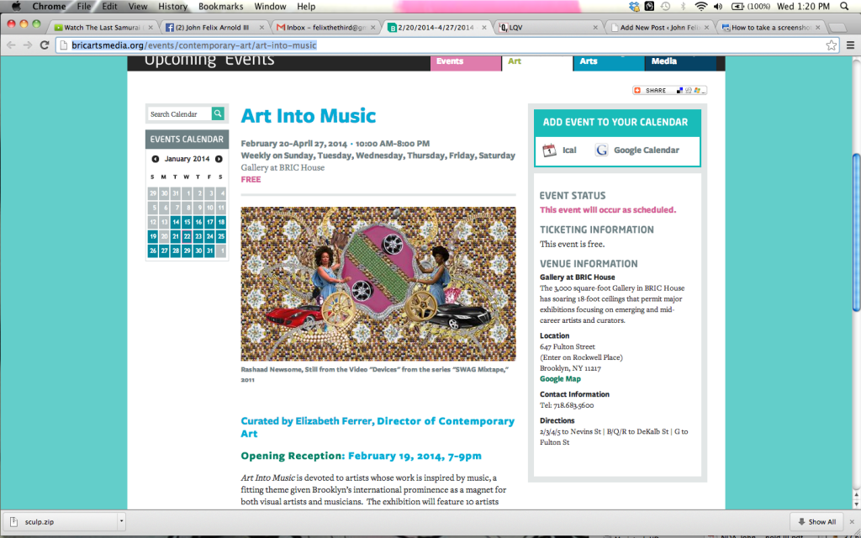The image size is (861, 538).
Task: Switch to the John Felix Arnold III Facebook tab
Action: click(214, 28)
